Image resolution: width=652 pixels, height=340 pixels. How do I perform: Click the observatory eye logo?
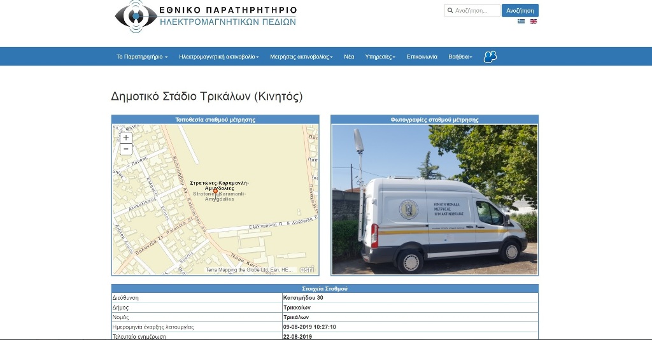tap(136, 16)
